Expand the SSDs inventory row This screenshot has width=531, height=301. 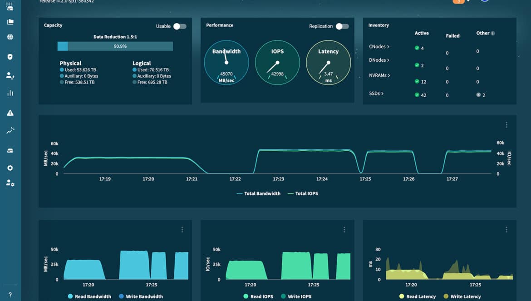(x=376, y=94)
